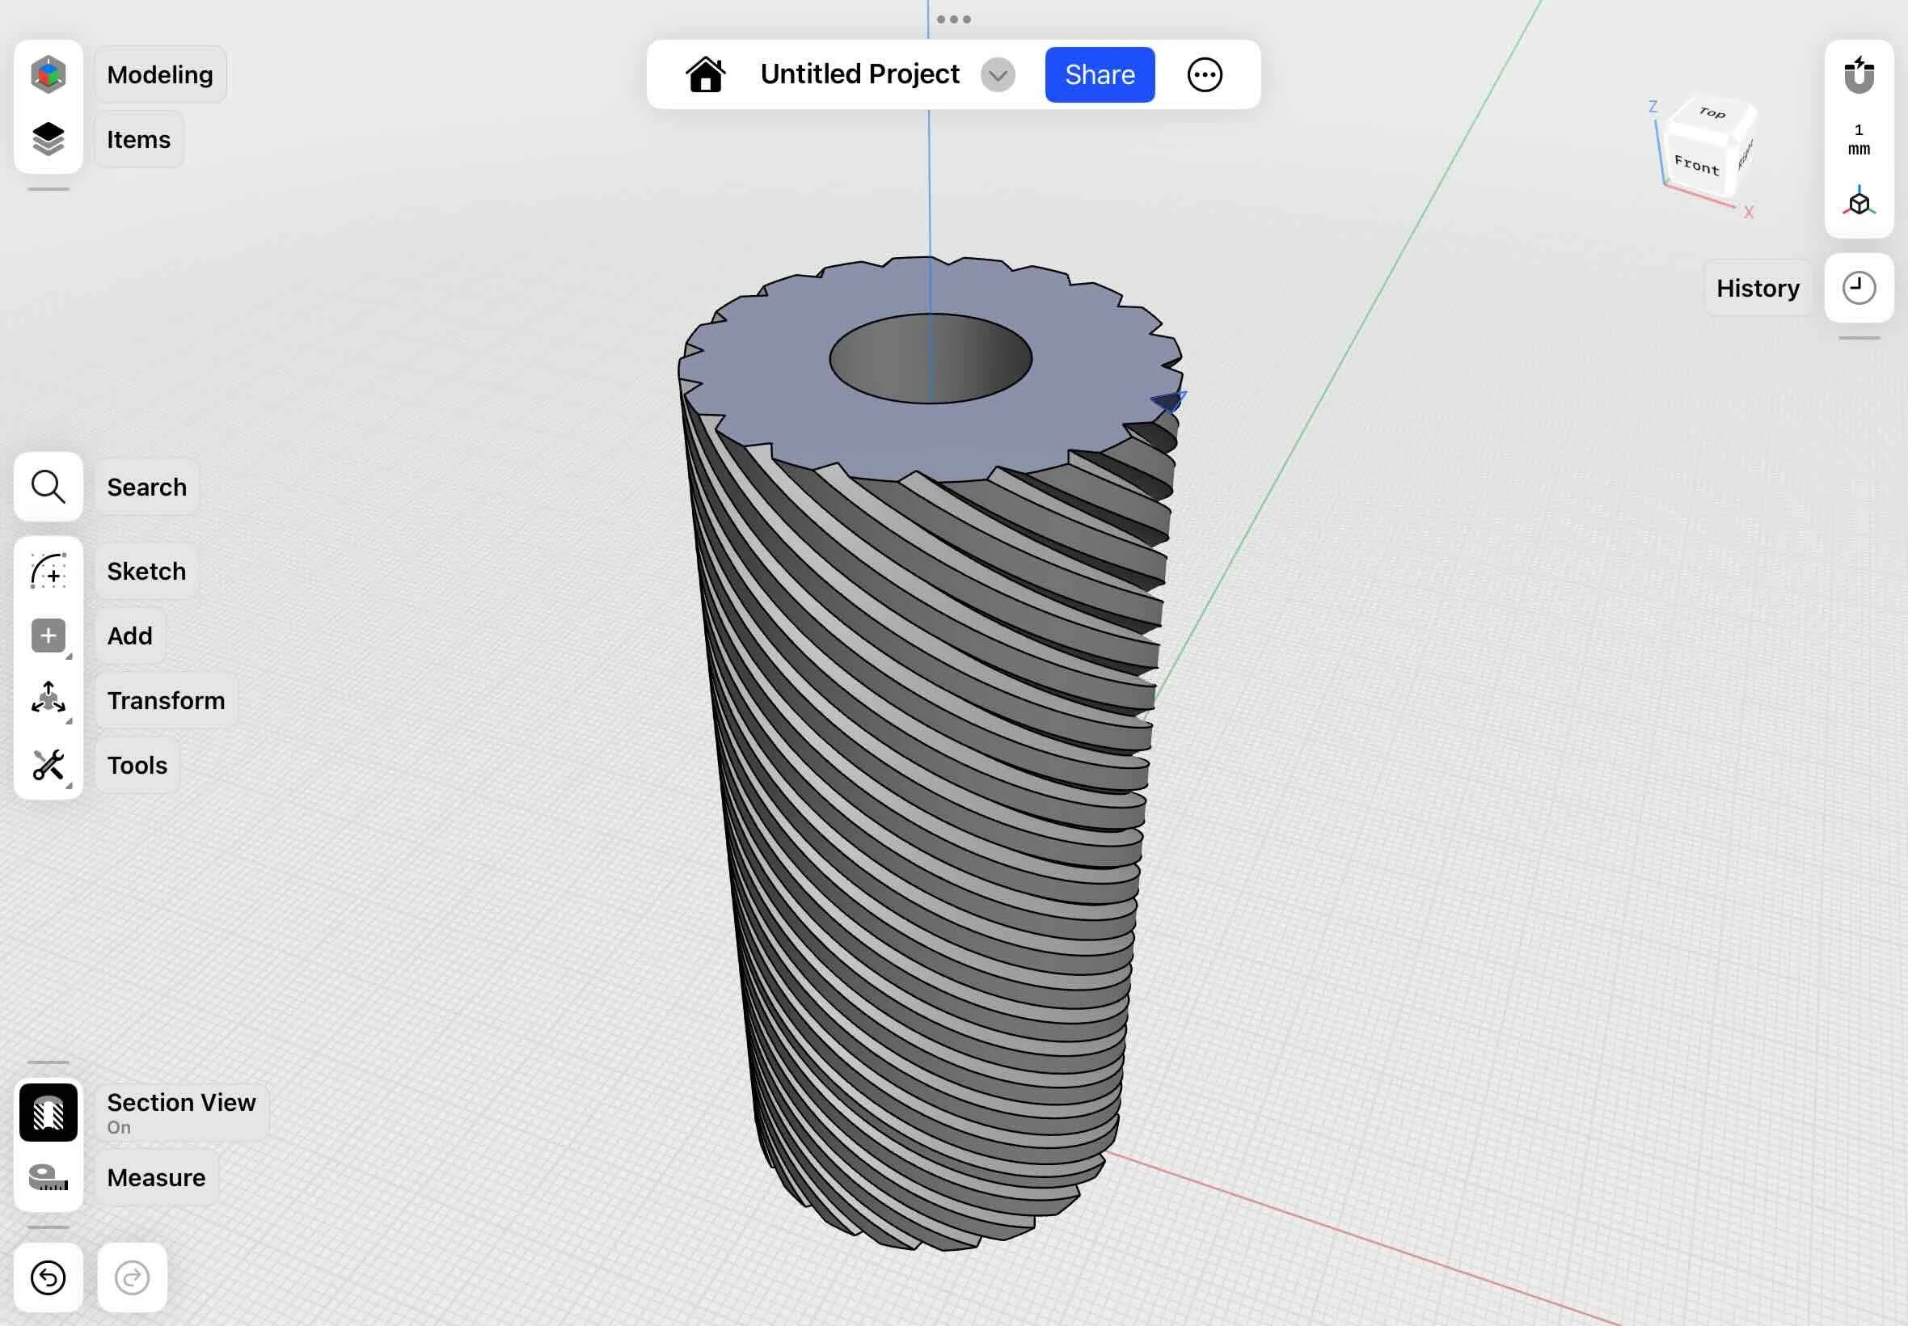Open the Transform tool icon
Screen dimensions: 1908x1326
pyautogui.click(x=49, y=699)
